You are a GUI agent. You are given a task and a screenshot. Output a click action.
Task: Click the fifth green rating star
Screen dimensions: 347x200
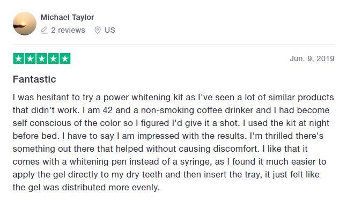(x=65, y=58)
